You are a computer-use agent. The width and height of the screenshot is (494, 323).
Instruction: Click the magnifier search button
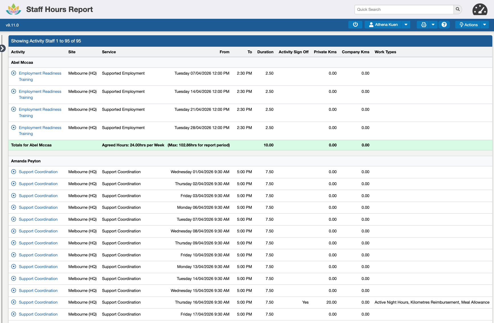tap(458, 9)
